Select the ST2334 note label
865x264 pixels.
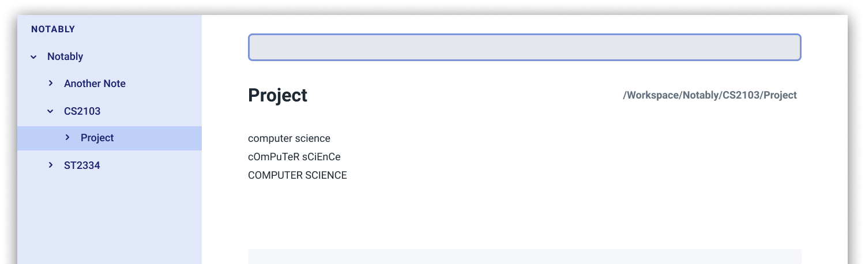tap(82, 165)
